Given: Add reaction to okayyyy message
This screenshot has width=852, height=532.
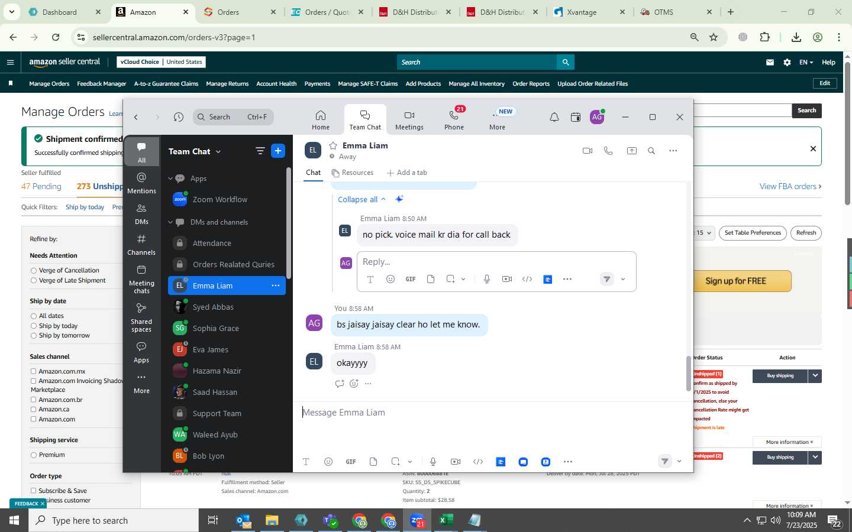Looking at the screenshot, I should (354, 384).
